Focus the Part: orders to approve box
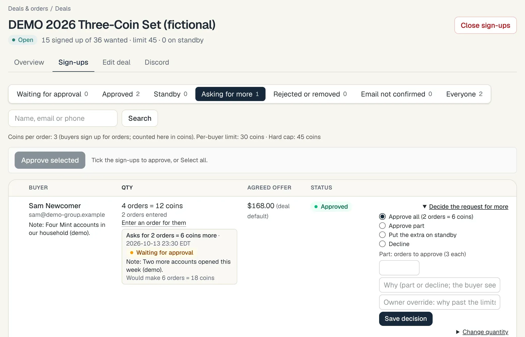 tap(399, 268)
